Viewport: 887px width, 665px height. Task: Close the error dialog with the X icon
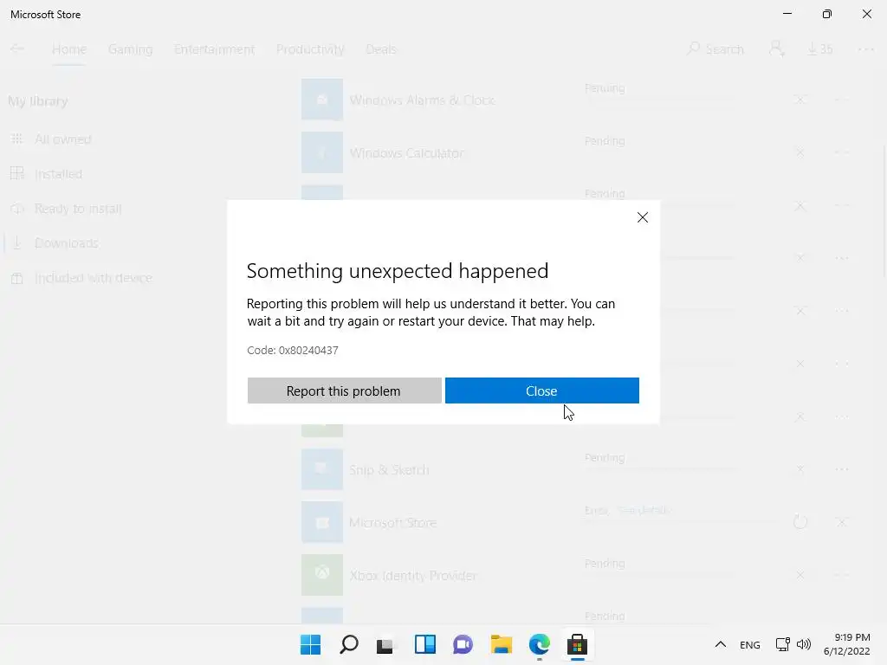642,217
